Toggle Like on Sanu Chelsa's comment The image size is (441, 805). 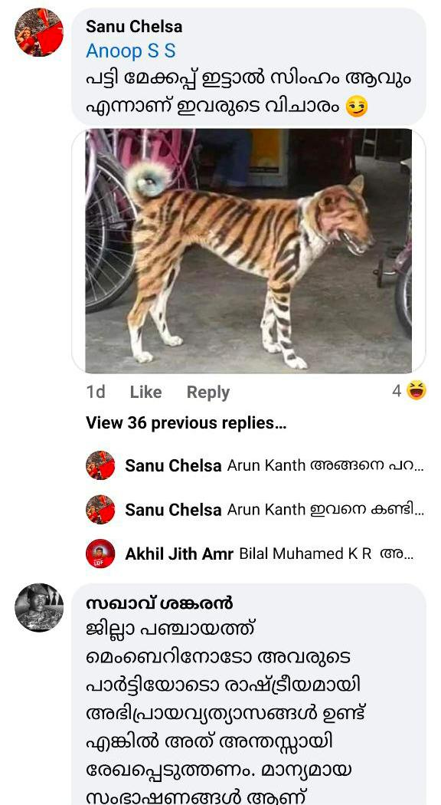145,392
